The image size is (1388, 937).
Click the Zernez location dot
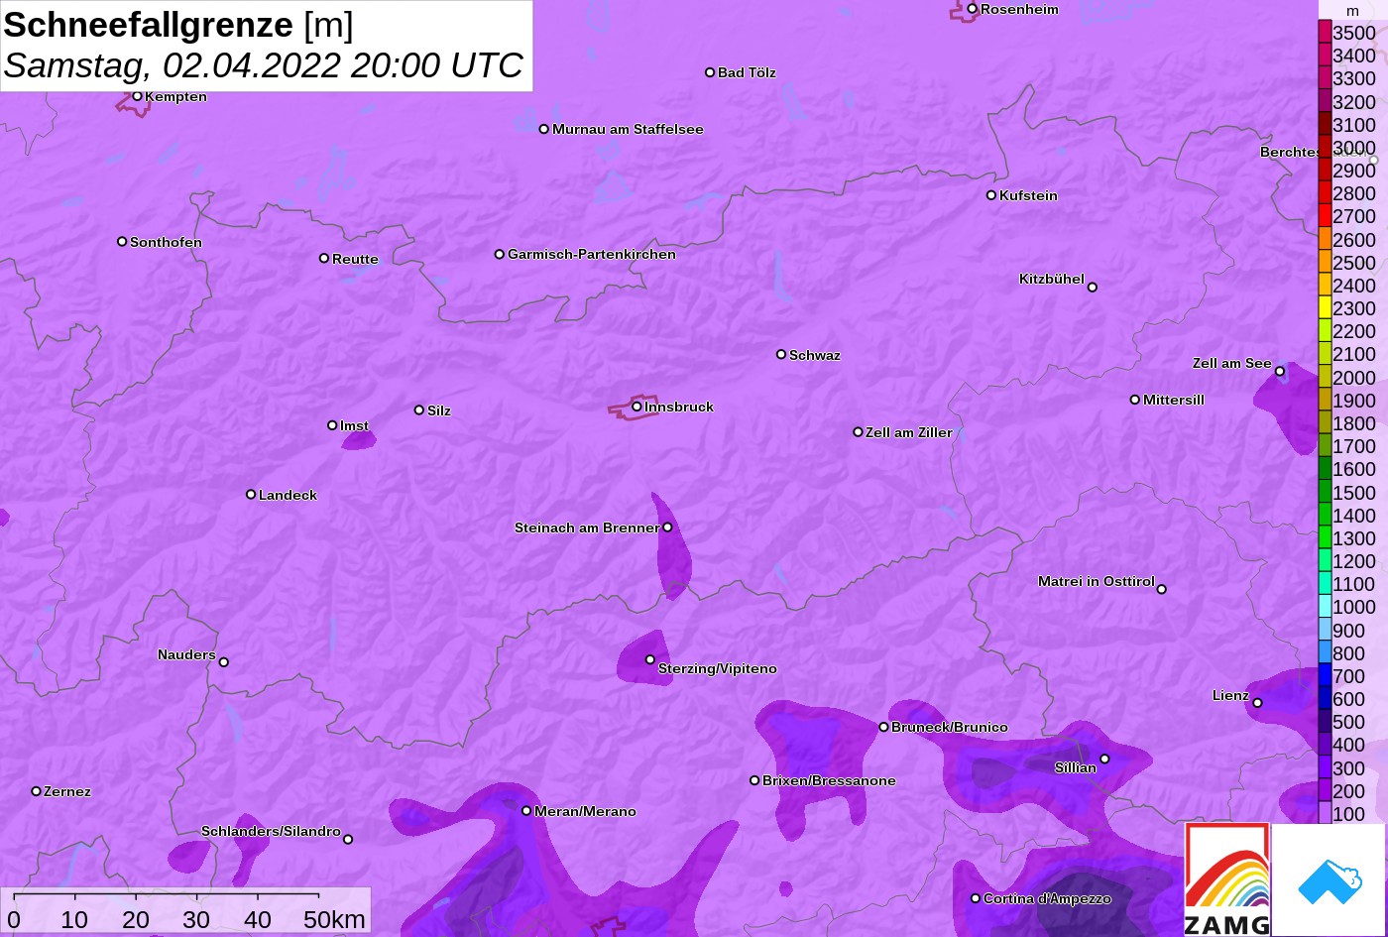37,791
